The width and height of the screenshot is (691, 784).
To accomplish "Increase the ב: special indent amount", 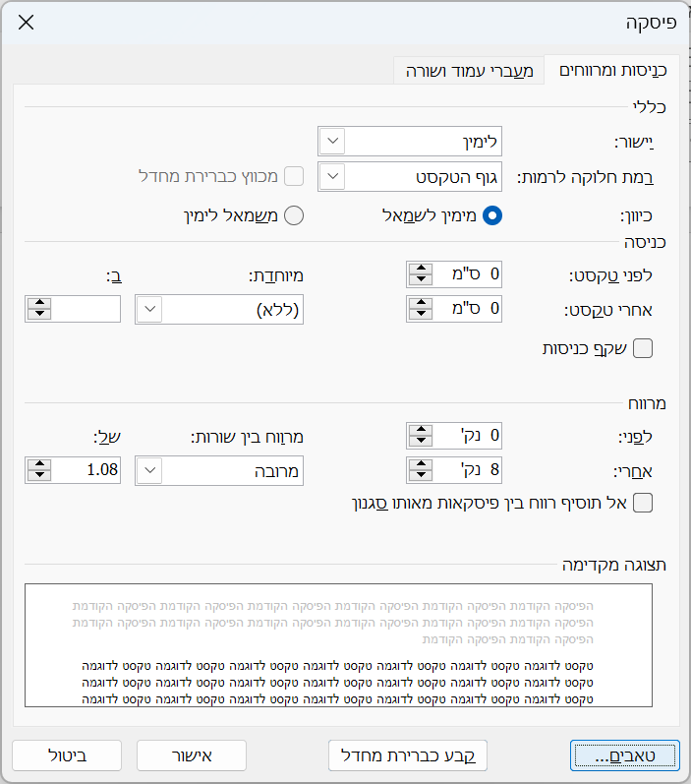I will (39, 303).
